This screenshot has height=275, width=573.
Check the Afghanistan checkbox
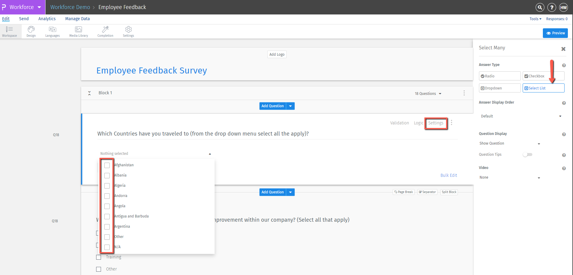click(x=107, y=165)
